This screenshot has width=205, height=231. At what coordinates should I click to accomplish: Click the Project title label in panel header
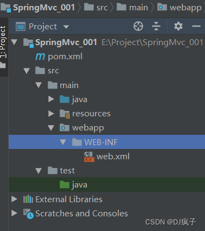tap(43, 27)
